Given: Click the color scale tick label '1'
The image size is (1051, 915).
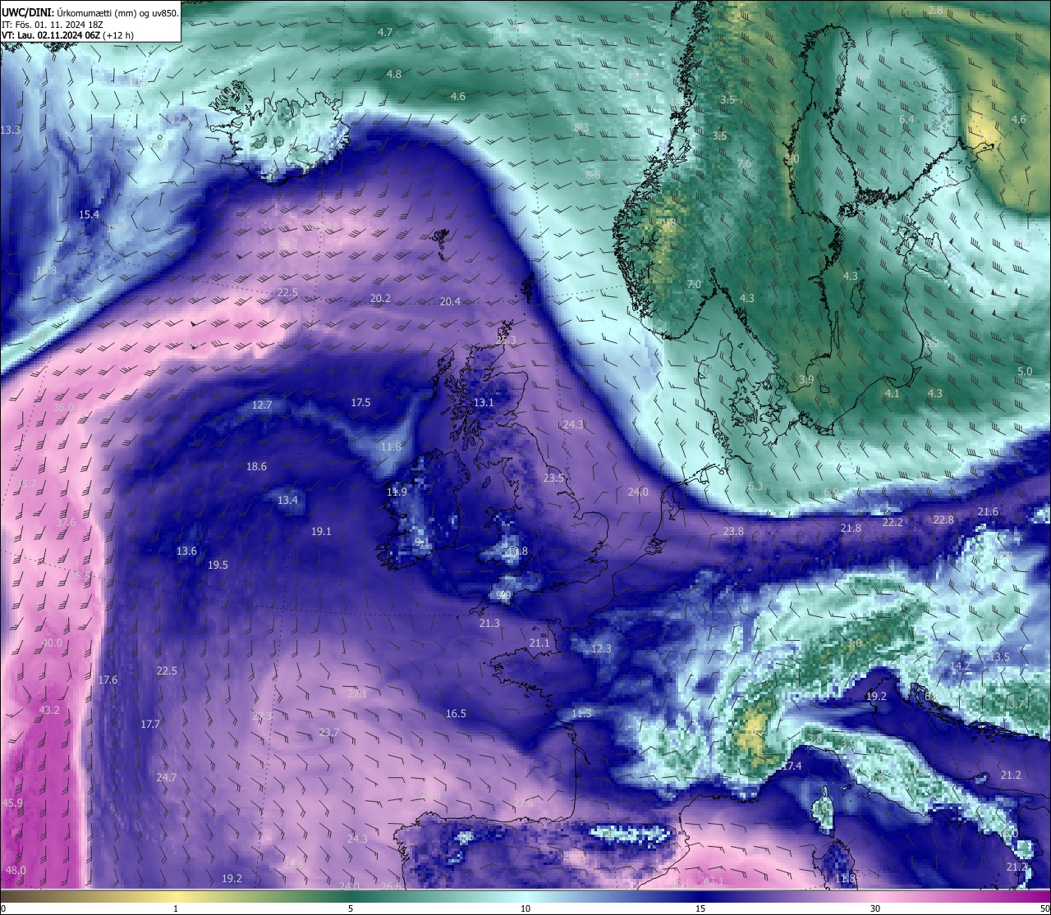Looking at the screenshot, I should pos(176,908).
